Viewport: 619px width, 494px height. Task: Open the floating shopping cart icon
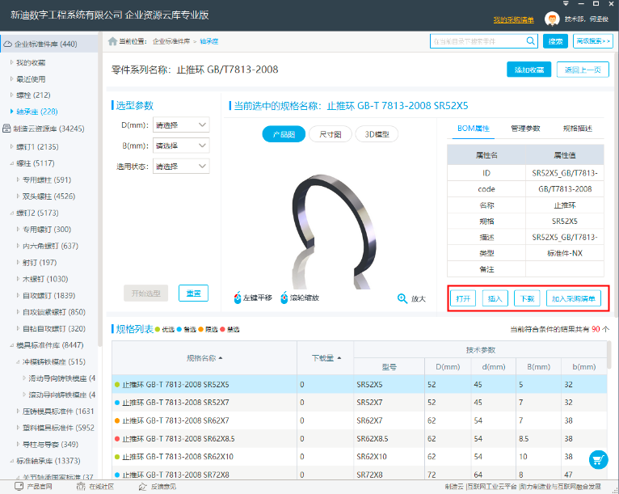598,458
